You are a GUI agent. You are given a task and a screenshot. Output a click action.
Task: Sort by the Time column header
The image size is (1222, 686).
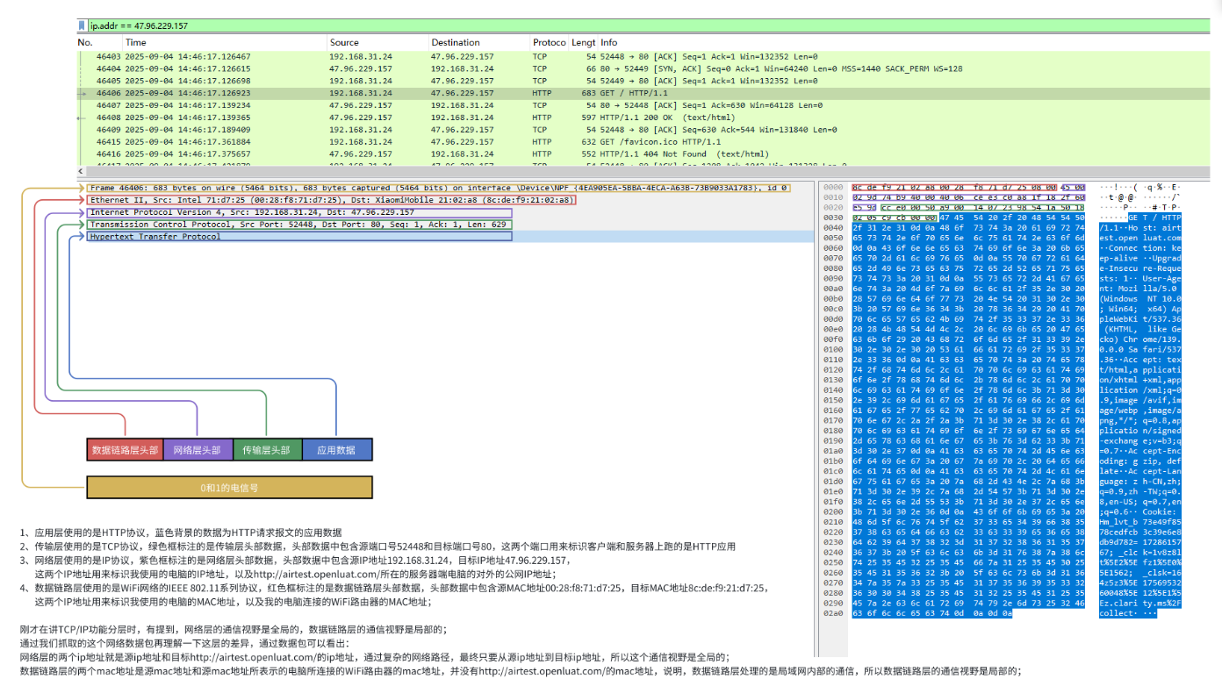[136, 42]
